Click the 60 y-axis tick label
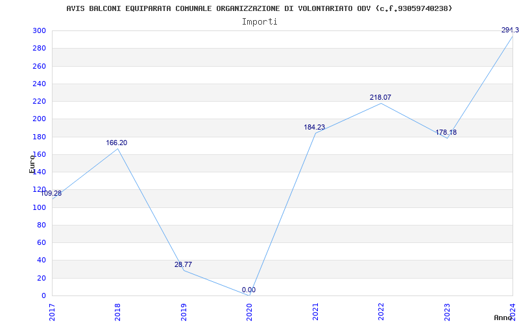 coord(42,242)
